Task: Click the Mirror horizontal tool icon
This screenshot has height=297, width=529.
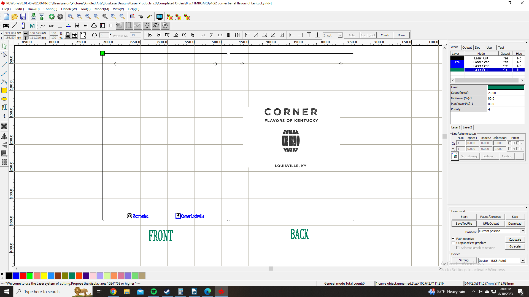Action: [x=4, y=137]
